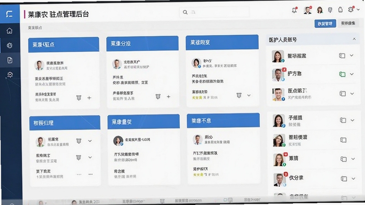Expand the chevron beside the first card's star rating
Screen dimensions: 365x205
pos(249,95)
